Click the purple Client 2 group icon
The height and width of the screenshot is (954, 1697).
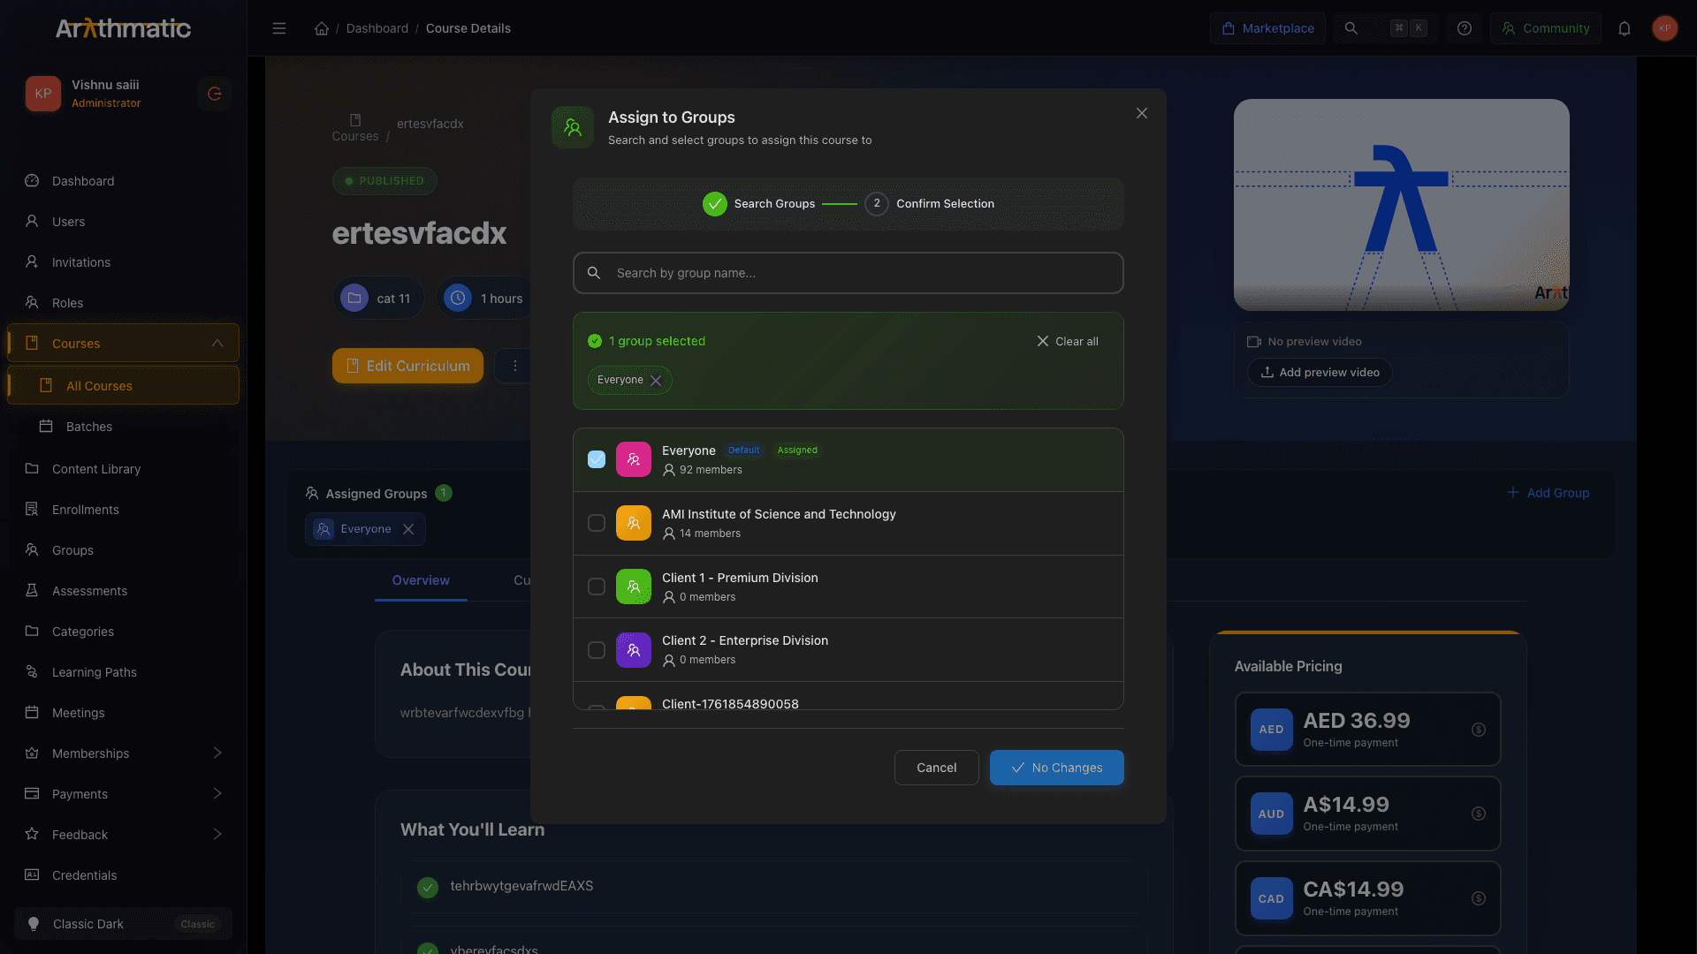(x=634, y=650)
